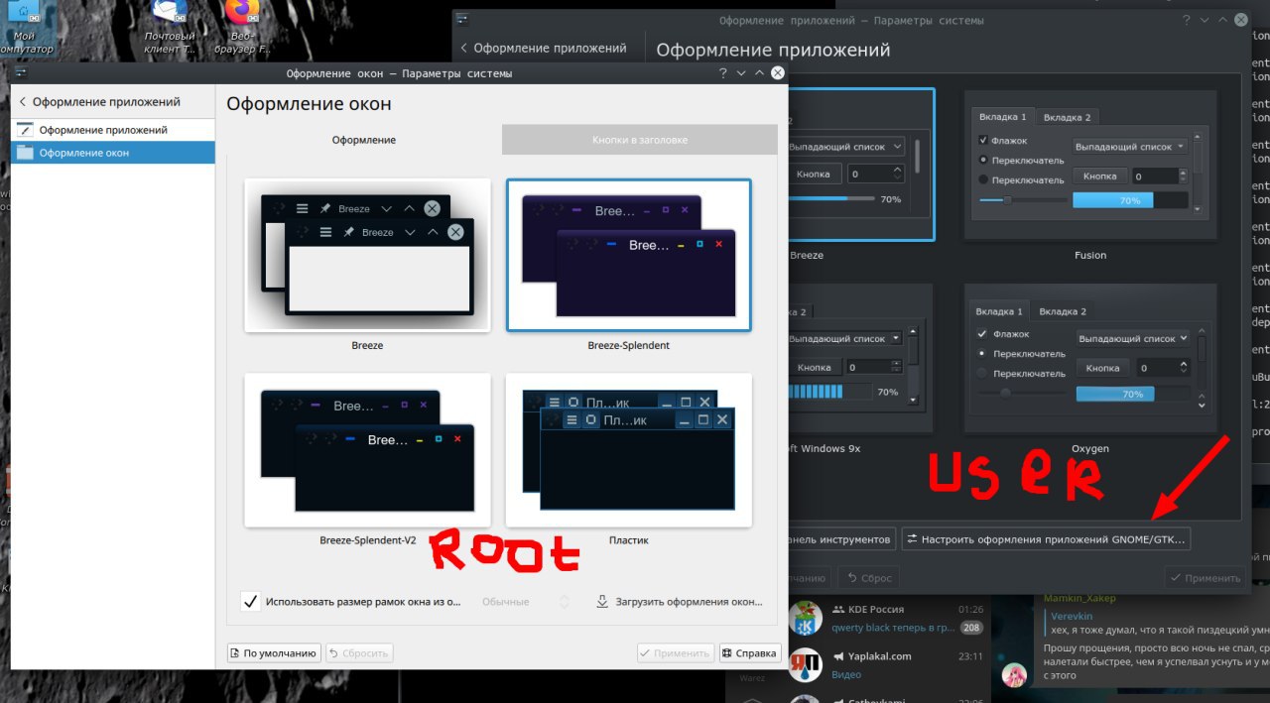The height and width of the screenshot is (703, 1270).
Task: Click the Сбросить button in window decorations
Action: click(359, 653)
